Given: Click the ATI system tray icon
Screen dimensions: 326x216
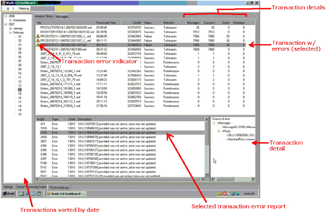Looking at the screenshot, I should (225, 193).
